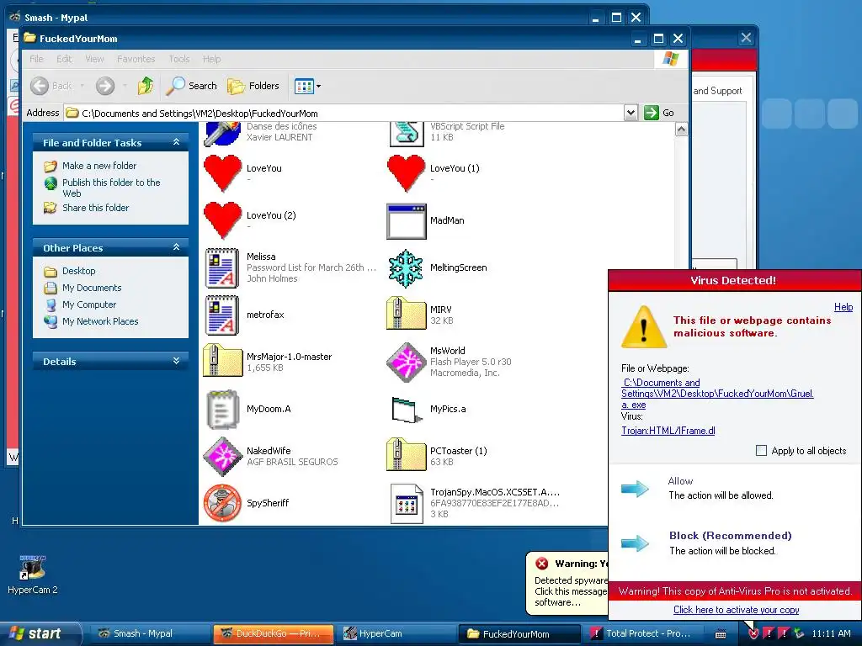
Task: Select the PCToaster (1) zip folder
Action: tap(407, 454)
